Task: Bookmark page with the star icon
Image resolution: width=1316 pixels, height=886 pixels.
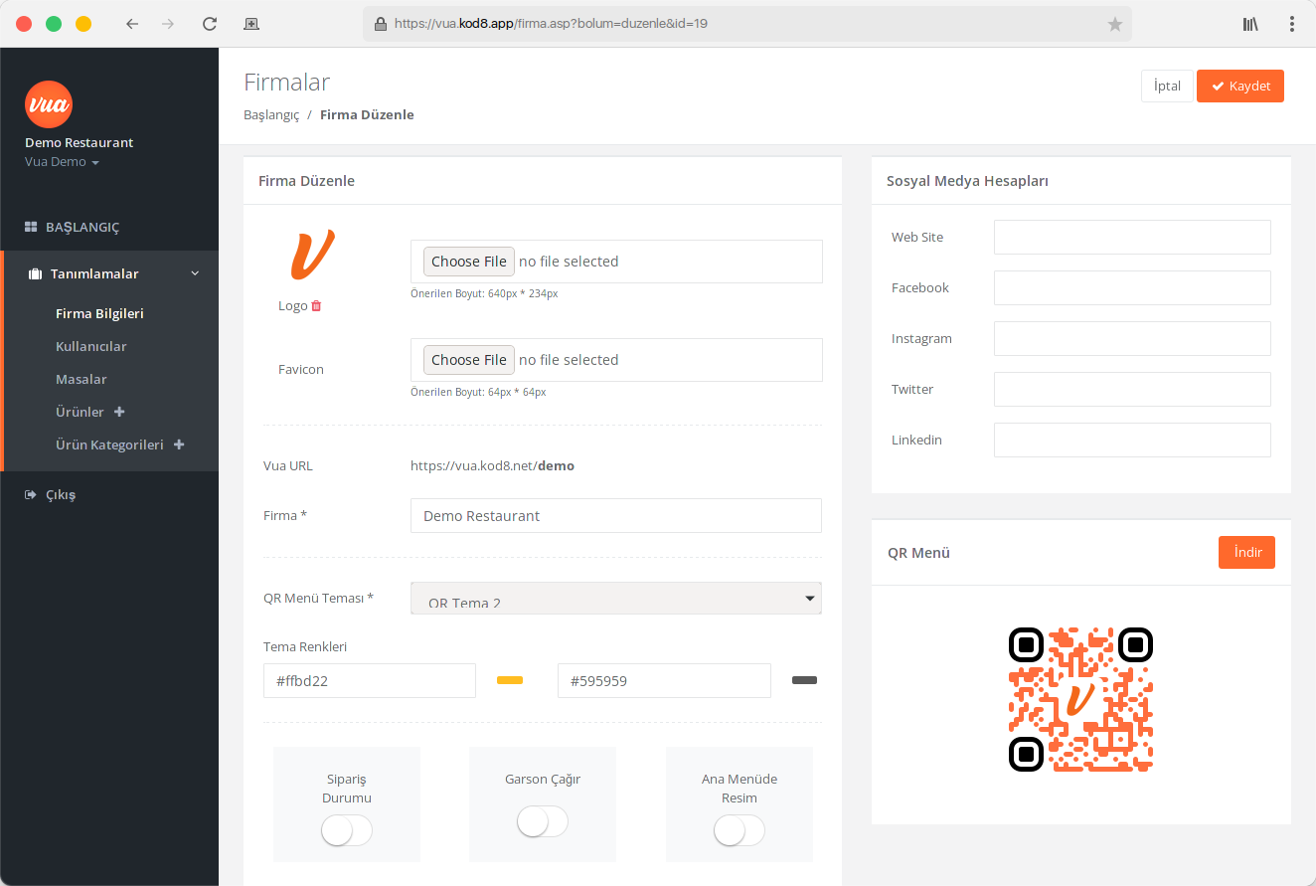Action: coord(1115,24)
